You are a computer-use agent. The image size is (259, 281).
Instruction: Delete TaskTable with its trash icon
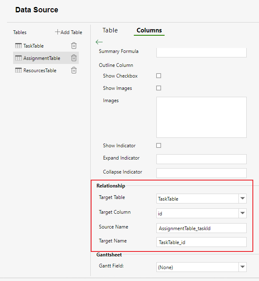[x=74, y=46]
